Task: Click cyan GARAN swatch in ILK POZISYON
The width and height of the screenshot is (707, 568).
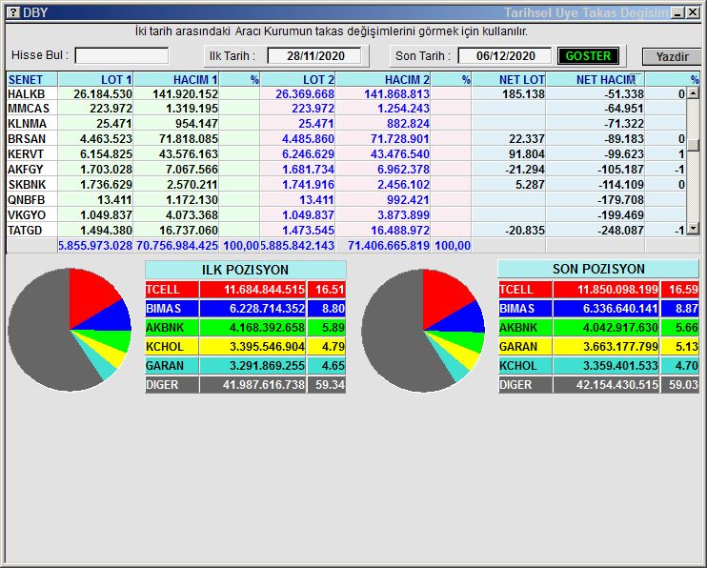Action: click(x=172, y=366)
